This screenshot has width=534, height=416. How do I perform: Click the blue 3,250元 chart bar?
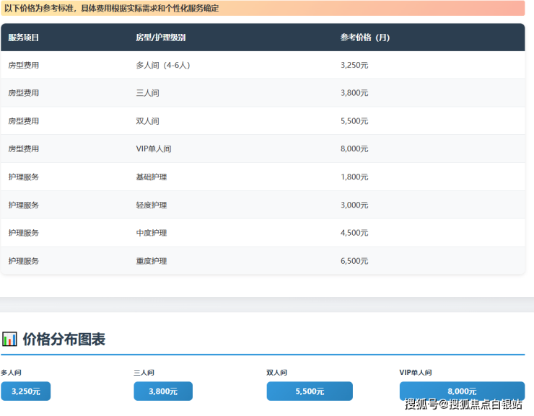[26, 391]
